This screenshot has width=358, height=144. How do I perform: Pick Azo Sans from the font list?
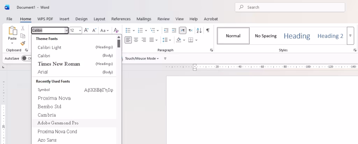tap(74, 140)
